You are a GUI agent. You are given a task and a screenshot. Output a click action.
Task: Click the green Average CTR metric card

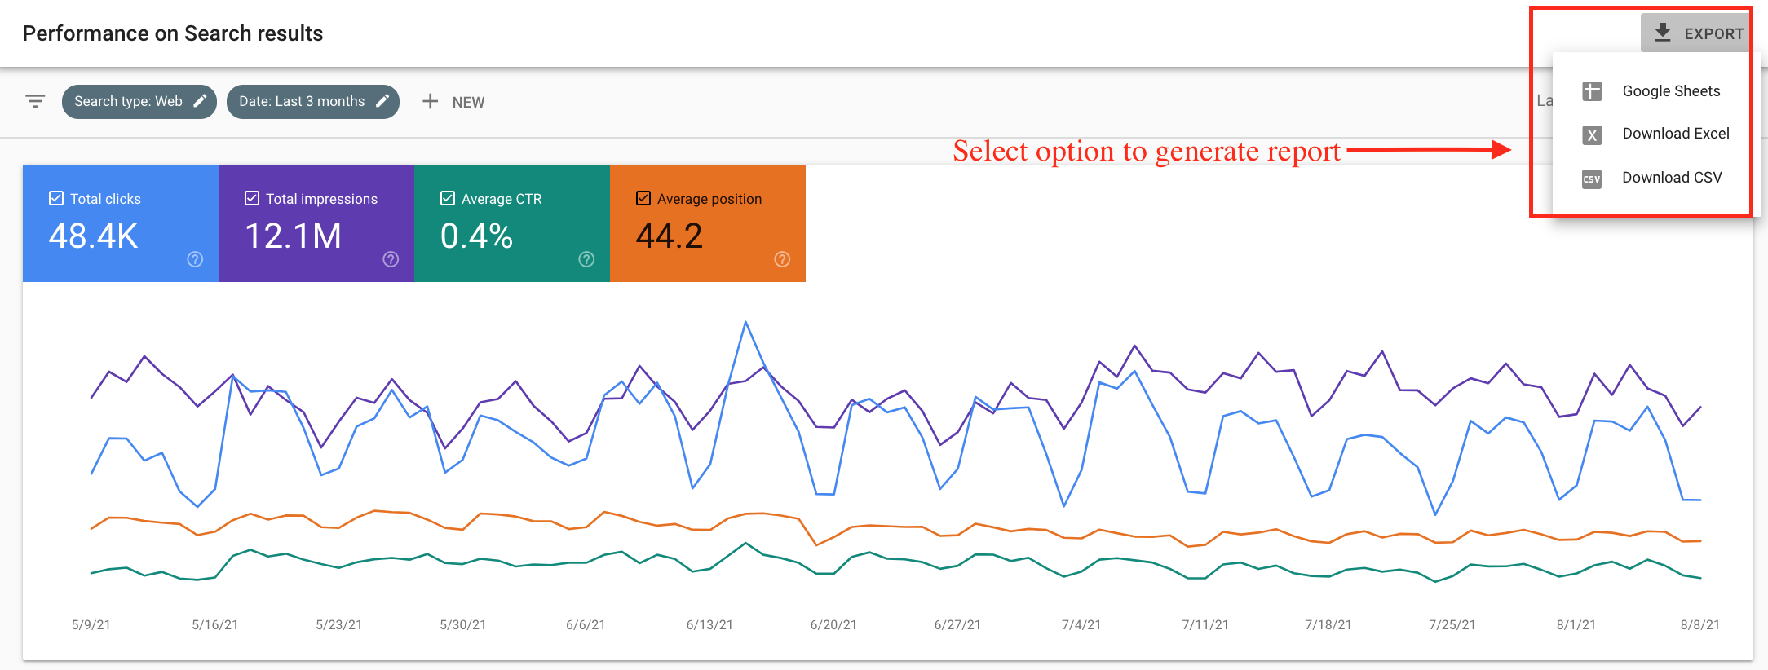(x=512, y=224)
